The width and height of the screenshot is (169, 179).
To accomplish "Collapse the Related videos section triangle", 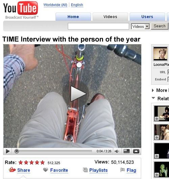I will 153,98.
